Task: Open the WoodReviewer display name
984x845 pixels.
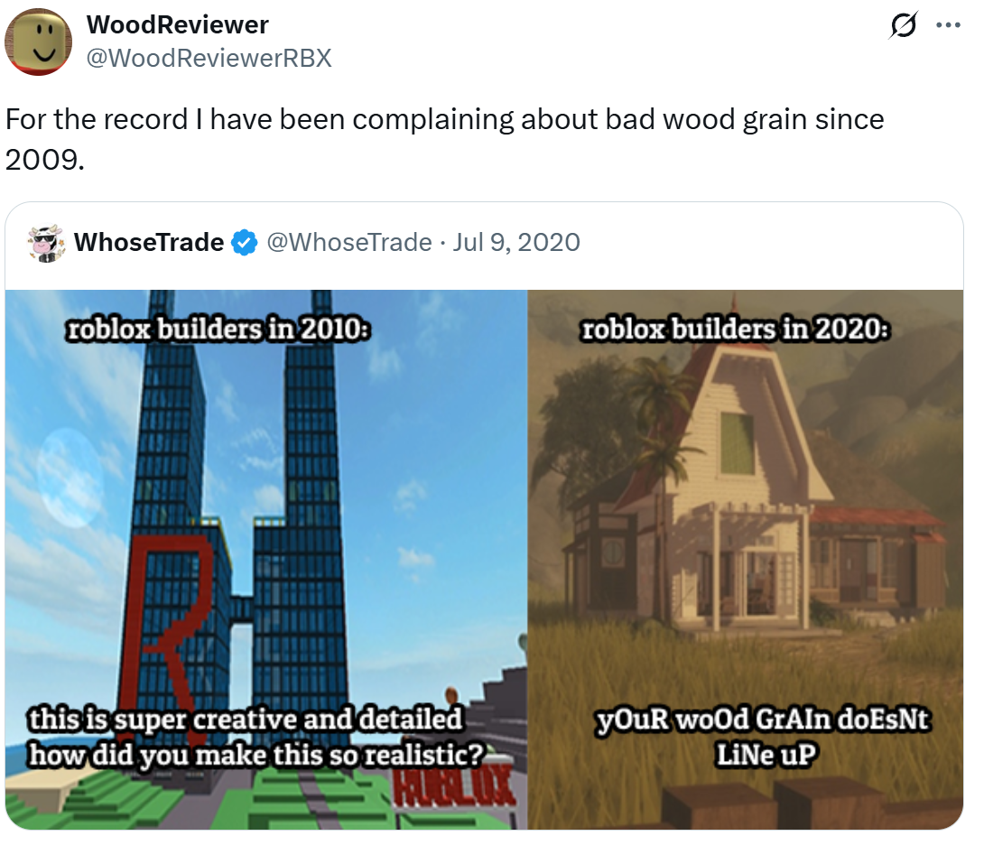Action: 178,25
